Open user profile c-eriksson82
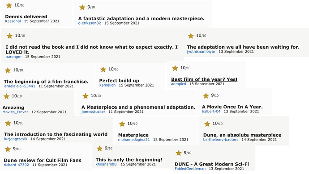 coord(90,23)
